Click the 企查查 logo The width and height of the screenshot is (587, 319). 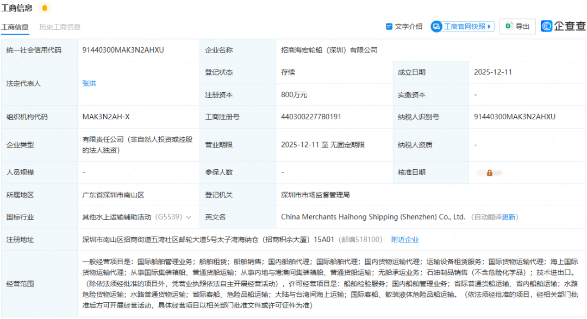point(563,26)
